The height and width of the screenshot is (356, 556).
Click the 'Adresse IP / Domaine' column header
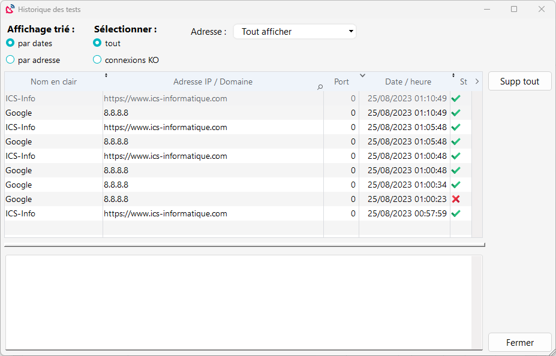click(x=213, y=82)
